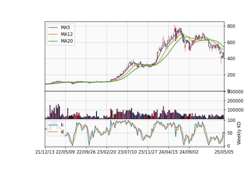Click the Weekly KD axis label
Viewport: 249px width, 179px height.
point(239,133)
